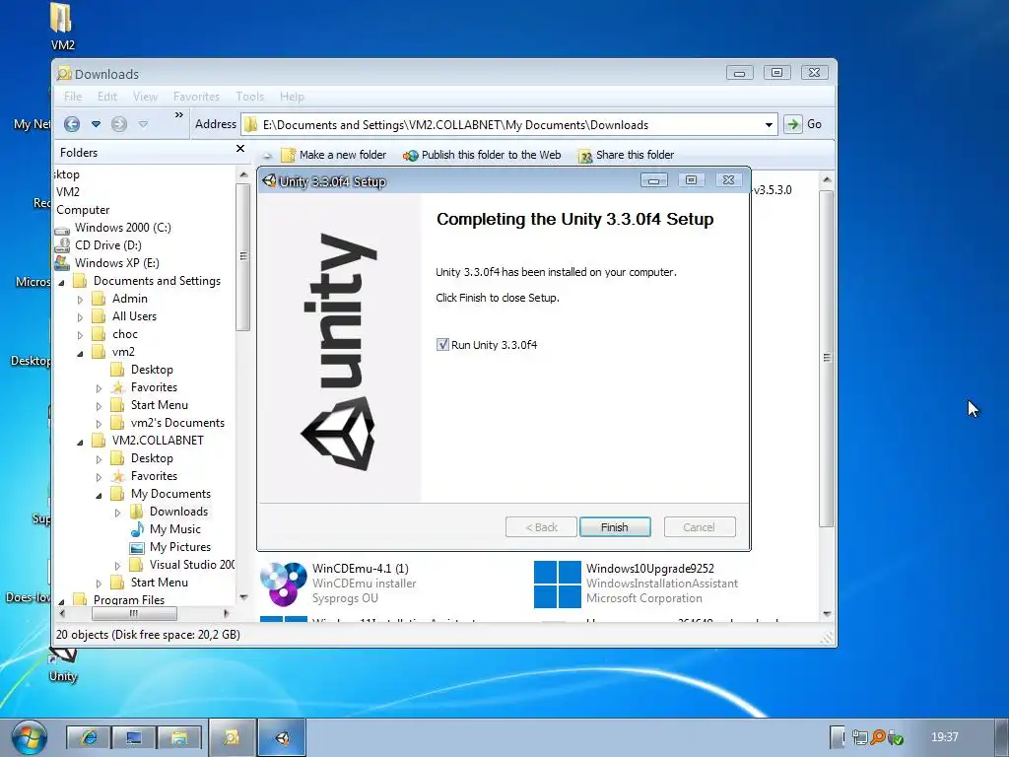Open the Unity desktop shortcut
This screenshot has height=757, width=1009.
[63, 665]
